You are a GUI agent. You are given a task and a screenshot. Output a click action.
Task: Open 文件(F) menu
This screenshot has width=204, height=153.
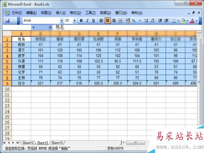point(17,13)
